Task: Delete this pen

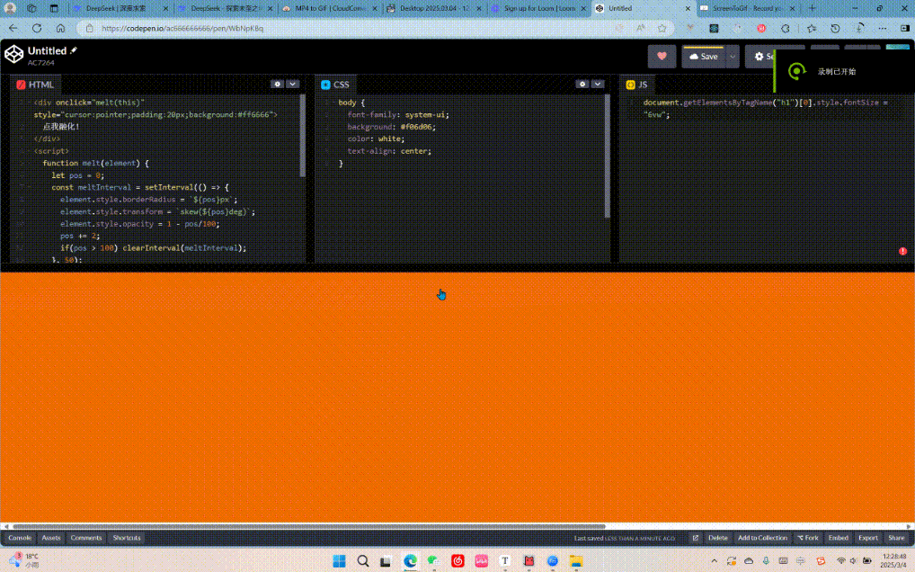Action: point(718,538)
